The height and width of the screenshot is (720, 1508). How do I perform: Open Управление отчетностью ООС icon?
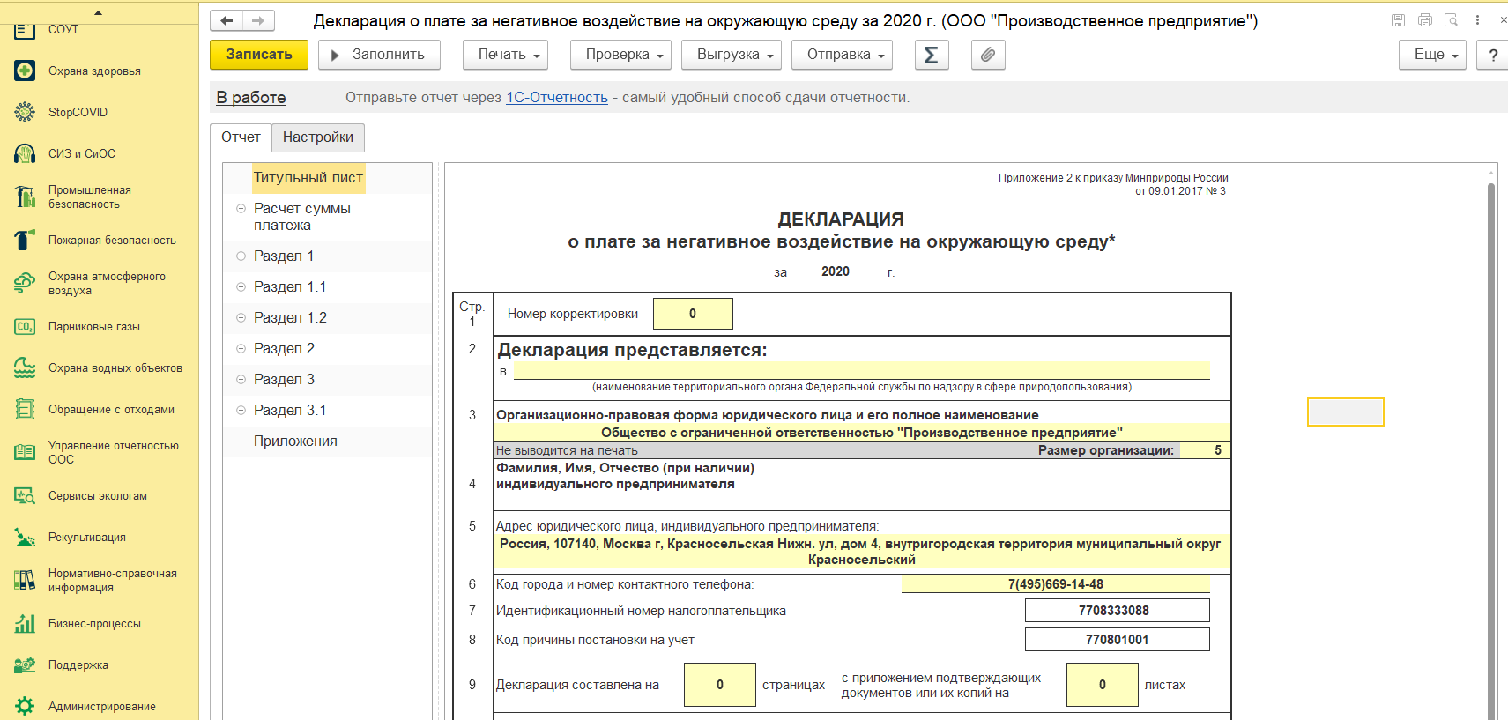[25, 452]
